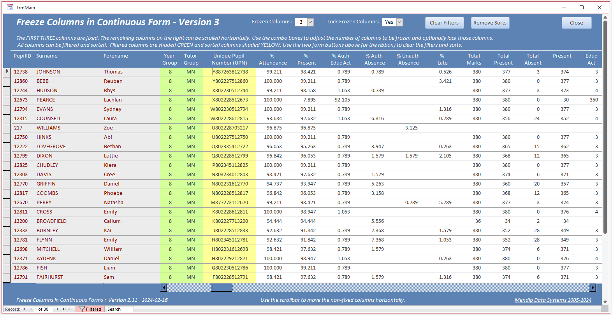
Task: Select surname cell COOMBS
Action: [47, 193]
